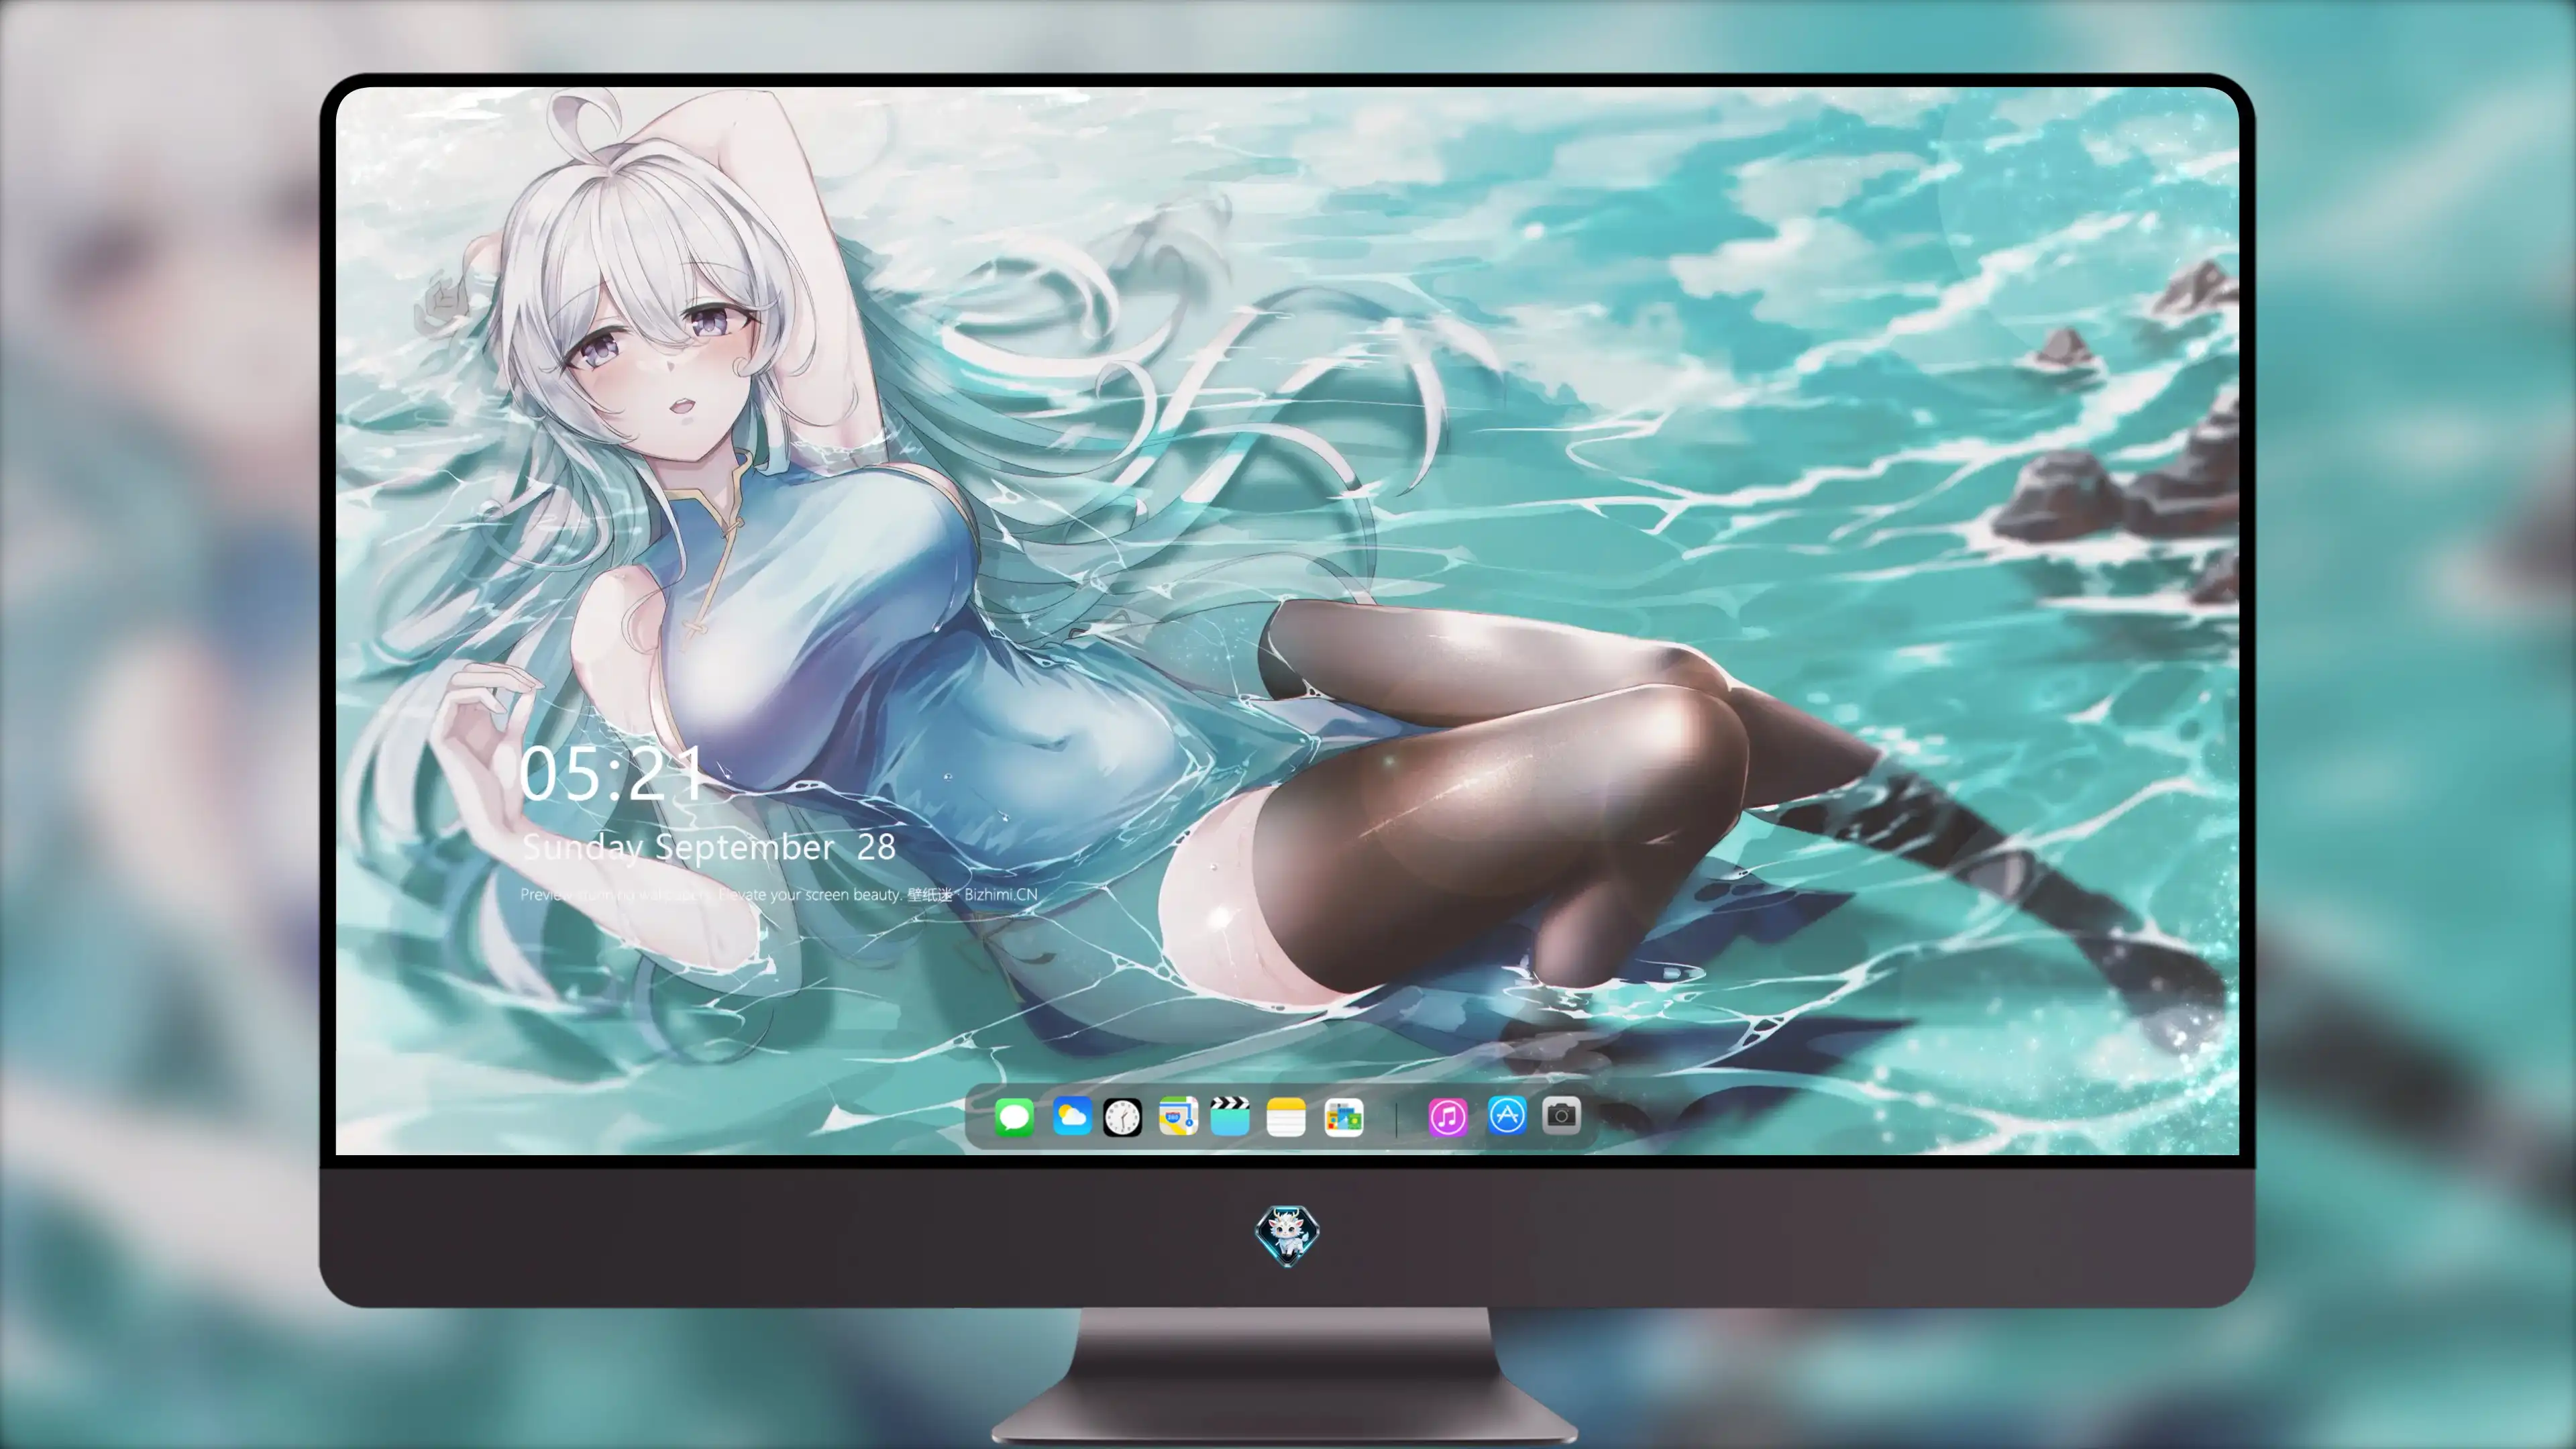
Task: Open the green Messages app in the dock
Action: click(1014, 1117)
